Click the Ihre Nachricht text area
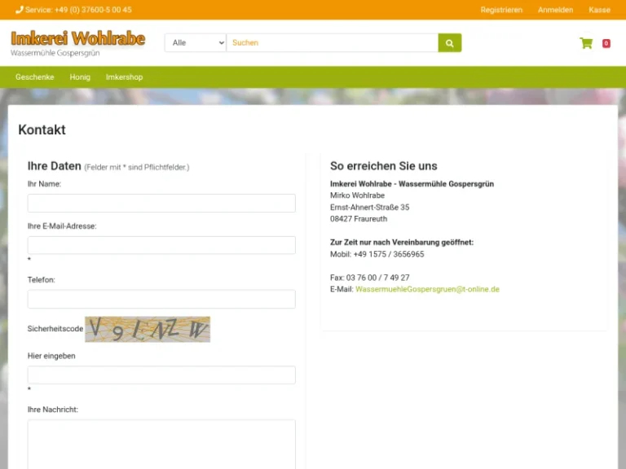The height and width of the screenshot is (469, 626). tap(161, 445)
